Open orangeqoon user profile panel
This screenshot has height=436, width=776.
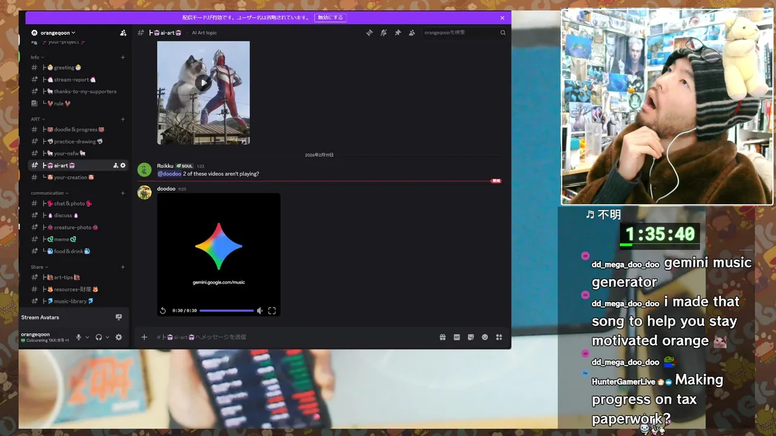tap(45, 337)
